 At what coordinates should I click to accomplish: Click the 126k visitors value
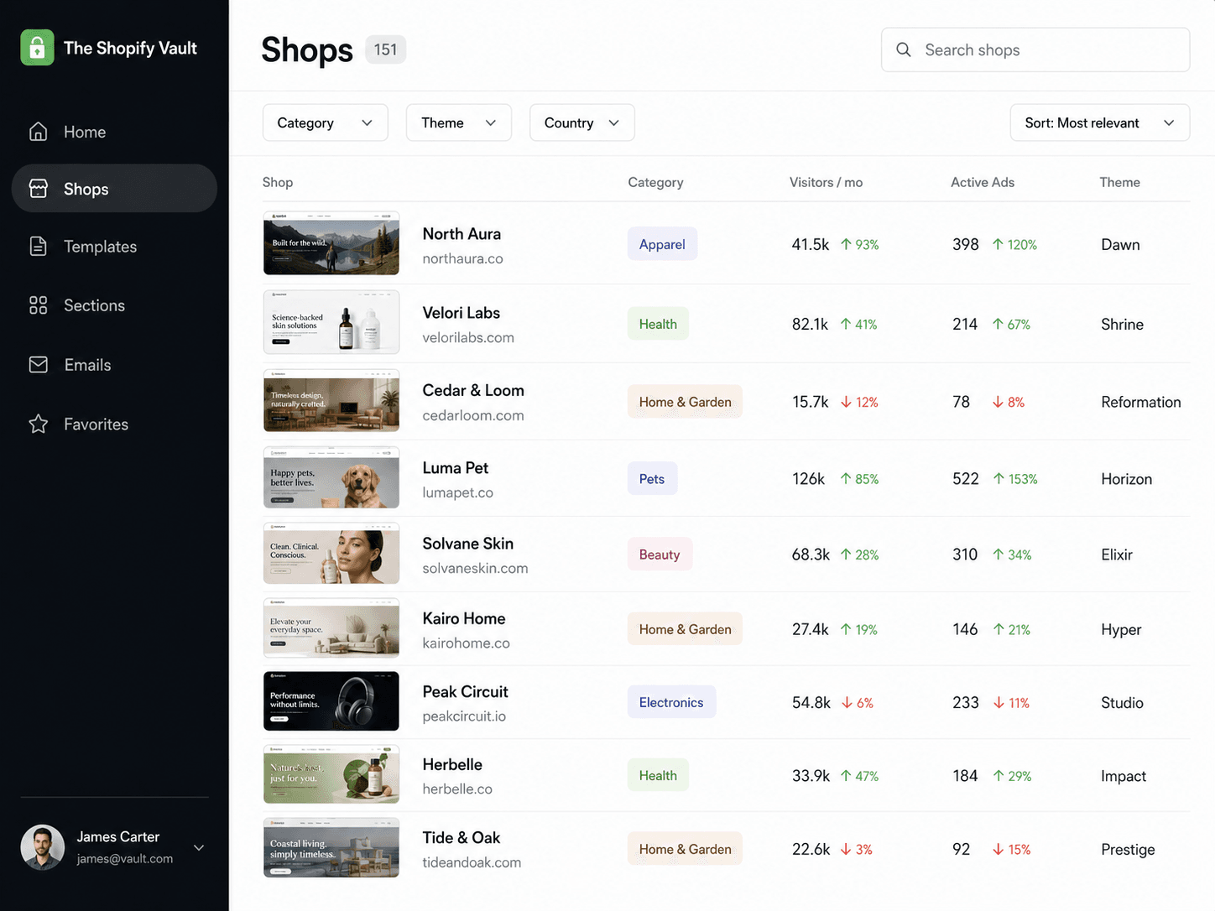coord(808,479)
